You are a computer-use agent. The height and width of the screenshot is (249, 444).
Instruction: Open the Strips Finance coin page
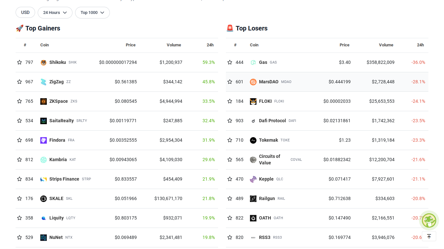tap(64, 179)
